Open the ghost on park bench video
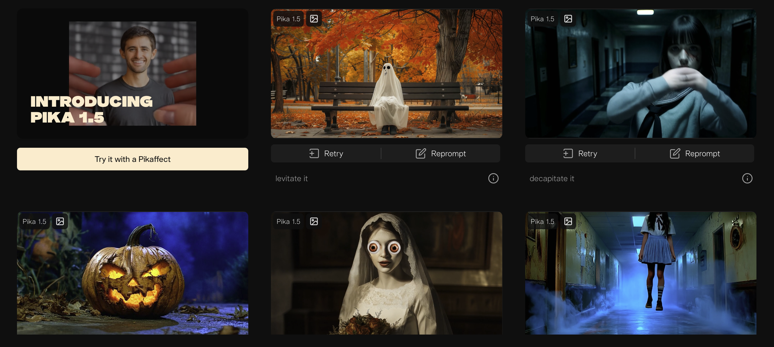The width and height of the screenshot is (774, 347). (386, 74)
